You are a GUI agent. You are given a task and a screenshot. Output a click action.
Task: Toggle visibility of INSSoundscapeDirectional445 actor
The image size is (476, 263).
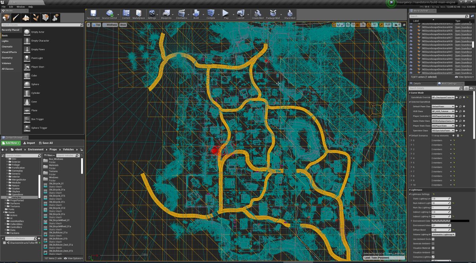(x=411, y=66)
